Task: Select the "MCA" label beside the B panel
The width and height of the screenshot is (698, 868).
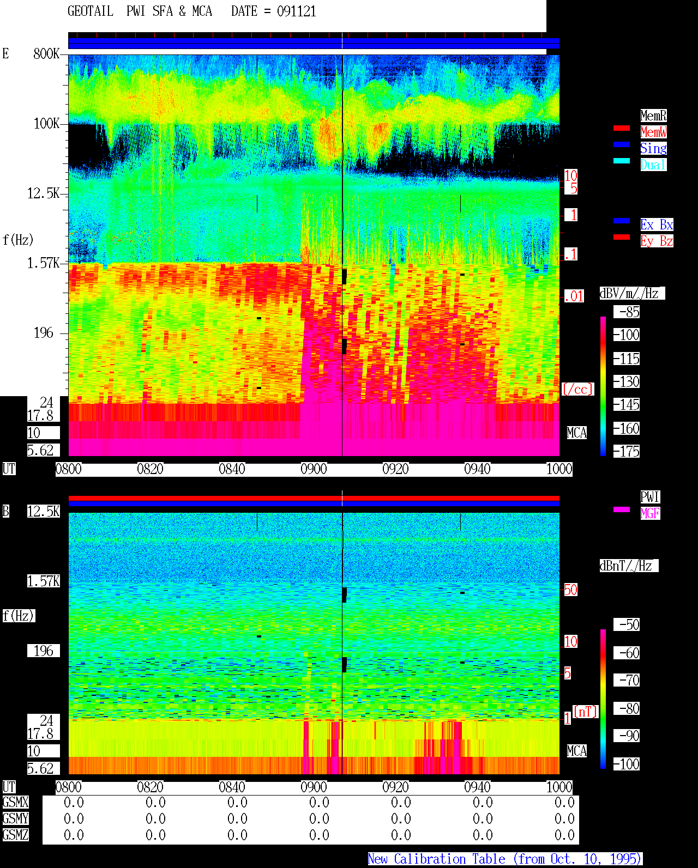Action: tap(577, 751)
